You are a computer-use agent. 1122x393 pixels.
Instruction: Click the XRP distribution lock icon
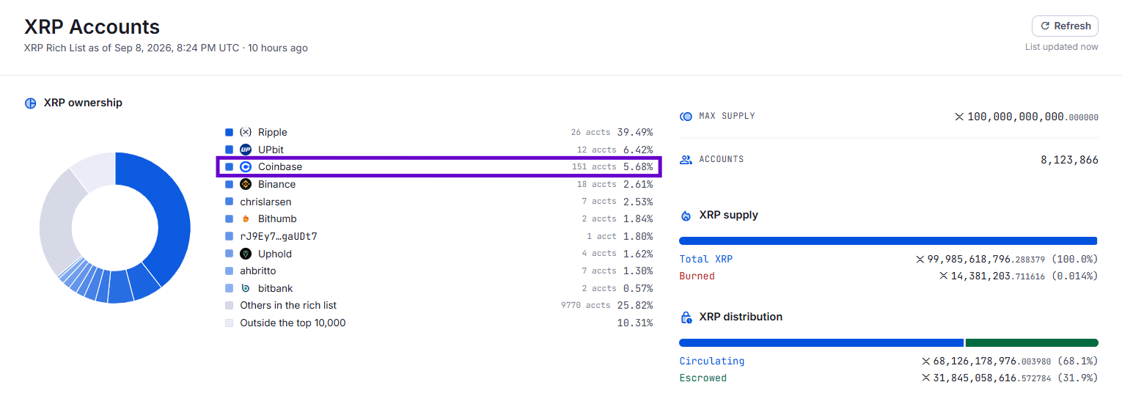tap(686, 317)
